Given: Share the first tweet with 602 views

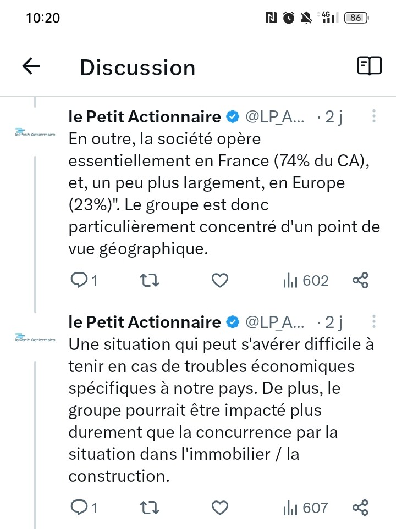Looking at the screenshot, I should coord(360,281).
